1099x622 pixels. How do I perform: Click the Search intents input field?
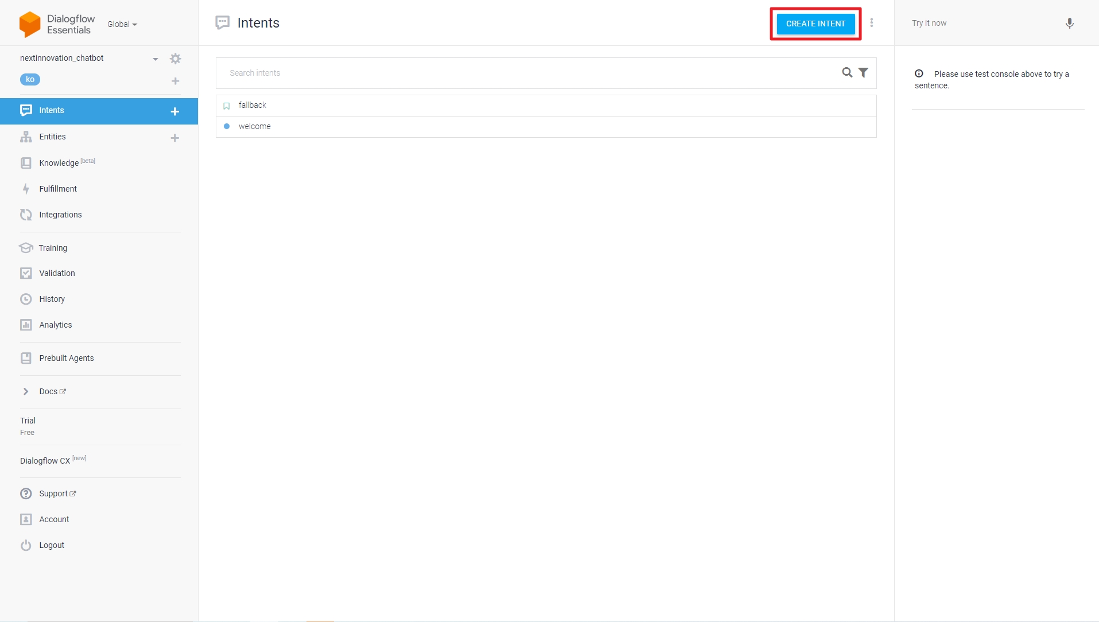click(528, 73)
